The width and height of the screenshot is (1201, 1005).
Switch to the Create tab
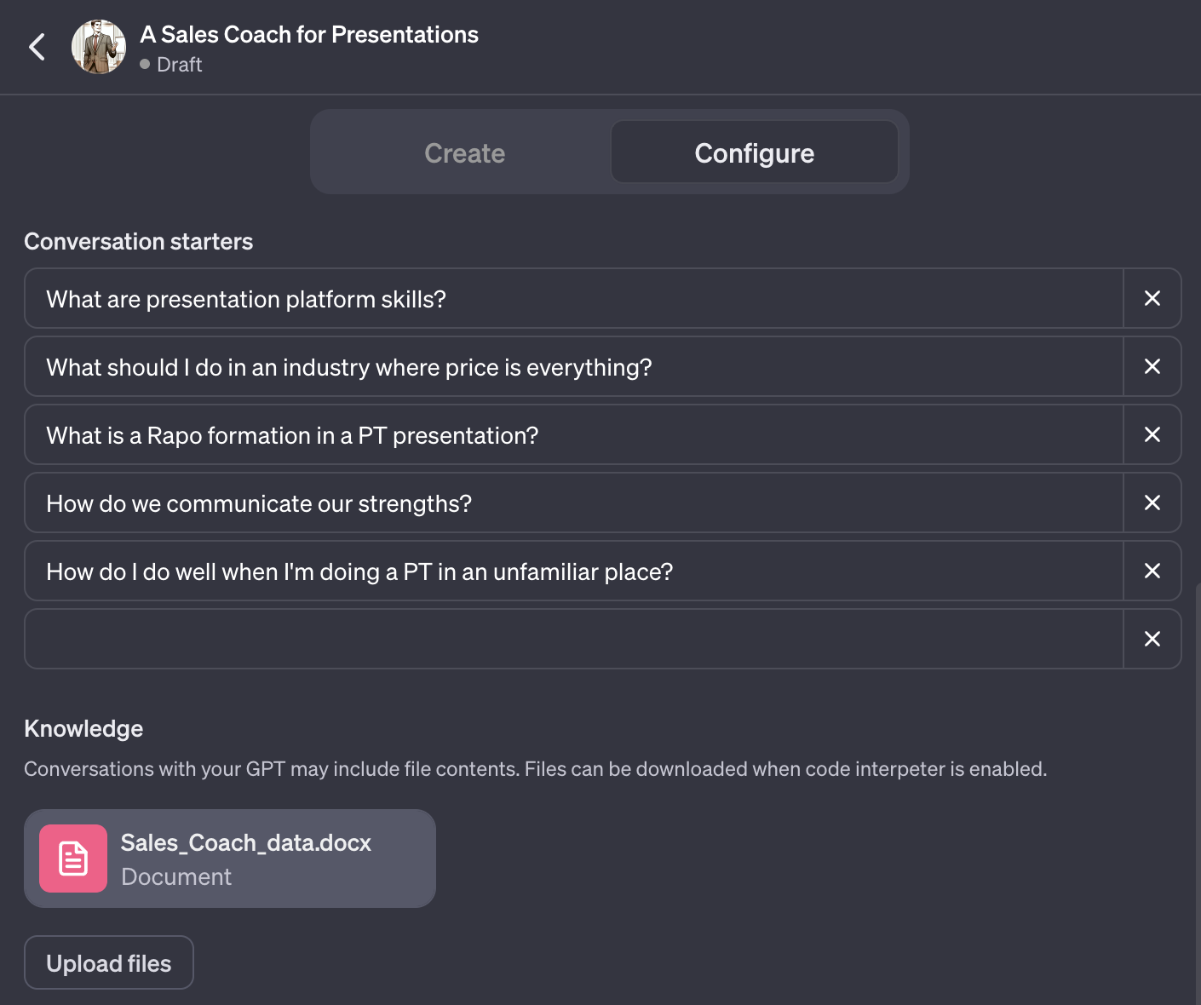pyautogui.click(x=464, y=153)
